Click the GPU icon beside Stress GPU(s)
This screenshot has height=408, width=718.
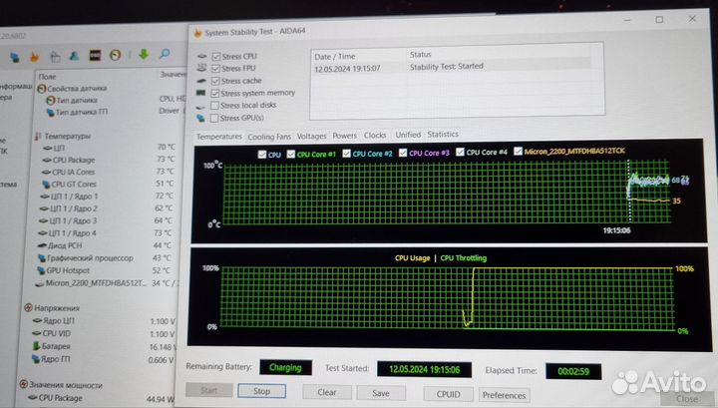coord(200,118)
